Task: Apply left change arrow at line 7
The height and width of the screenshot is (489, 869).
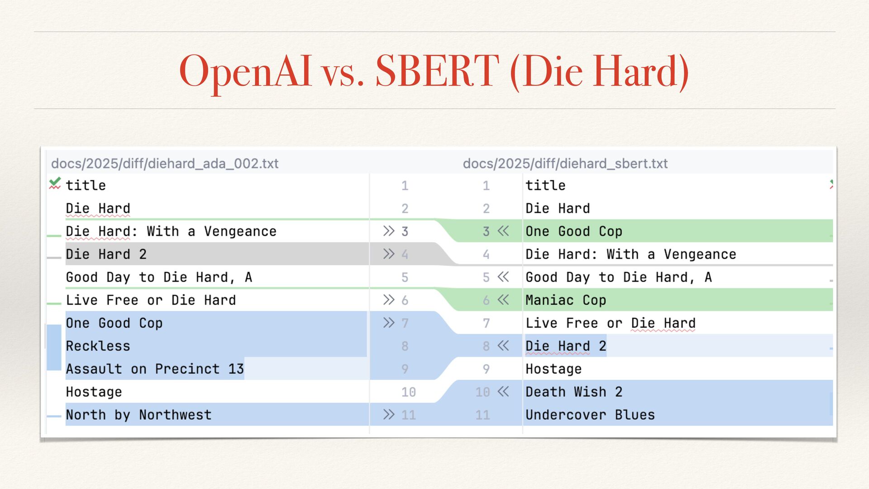Action: click(388, 323)
